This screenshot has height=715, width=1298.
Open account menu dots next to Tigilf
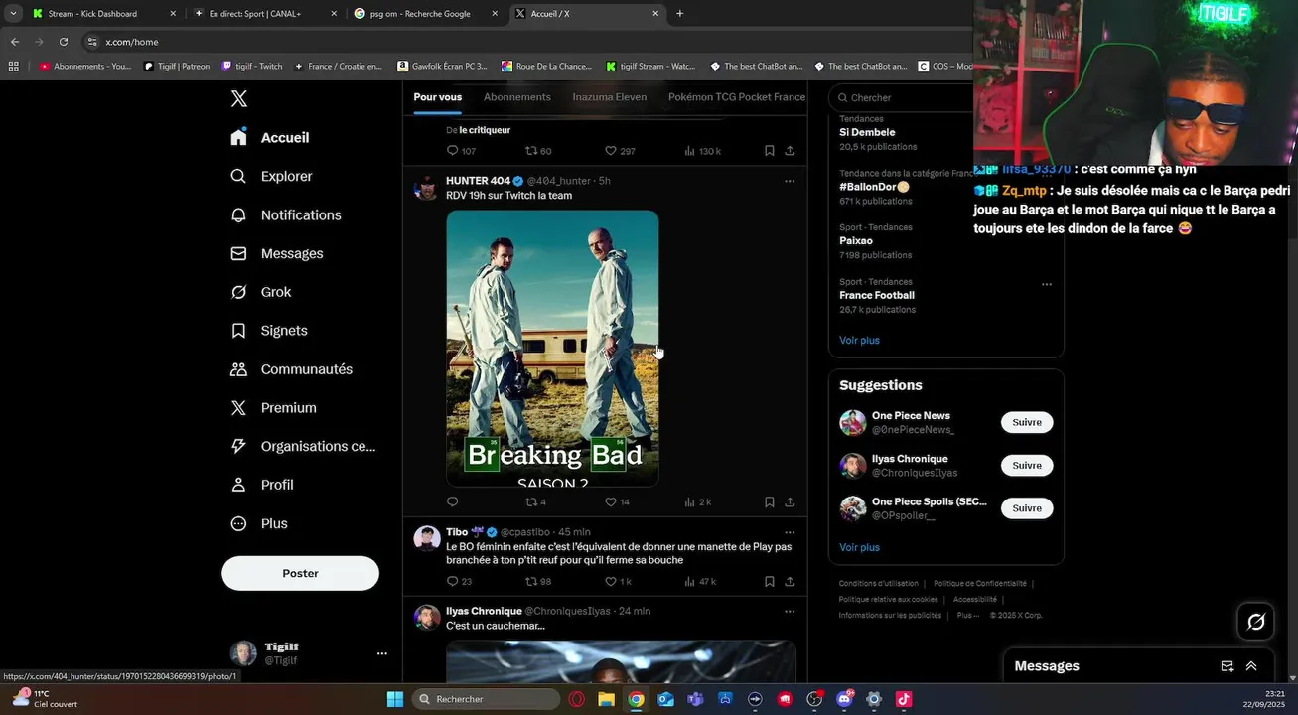pos(381,653)
